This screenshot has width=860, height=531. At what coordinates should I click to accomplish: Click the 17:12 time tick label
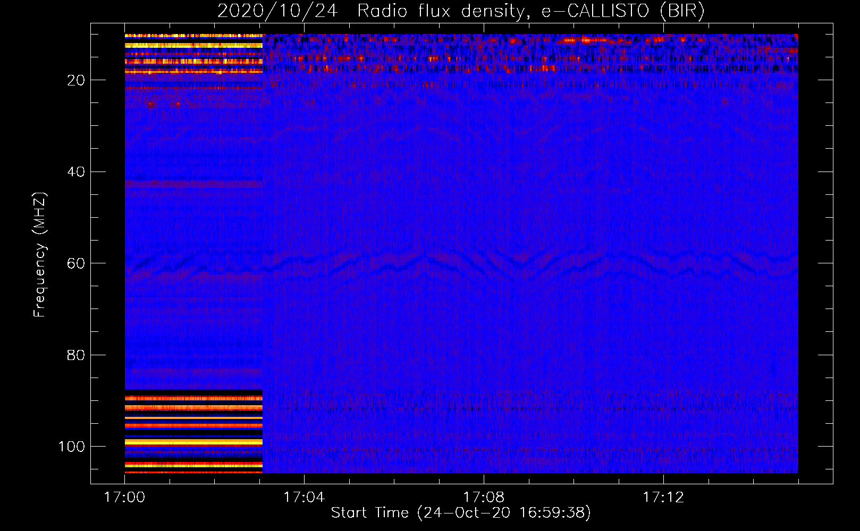pos(663,498)
